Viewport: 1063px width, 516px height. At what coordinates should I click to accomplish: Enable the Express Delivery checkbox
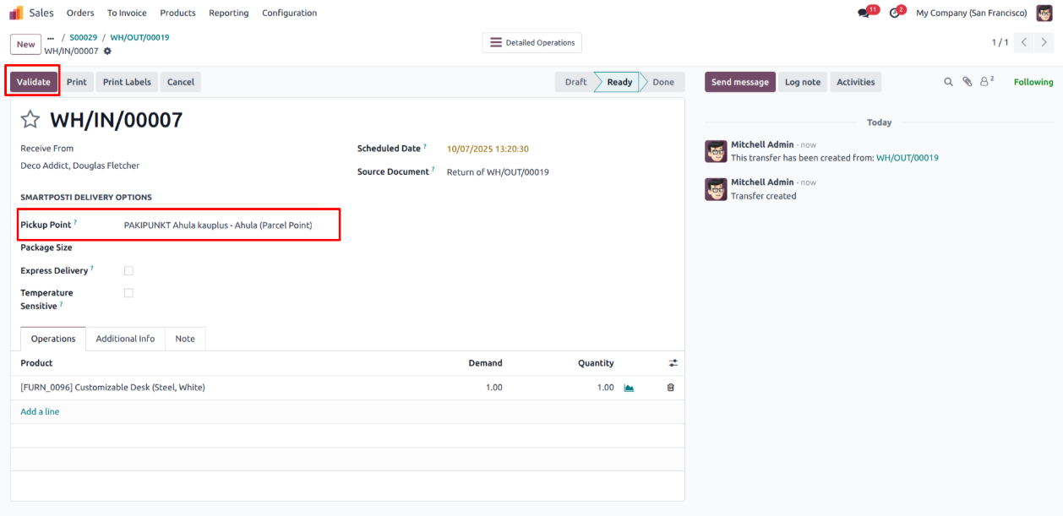pyautogui.click(x=128, y=271)
